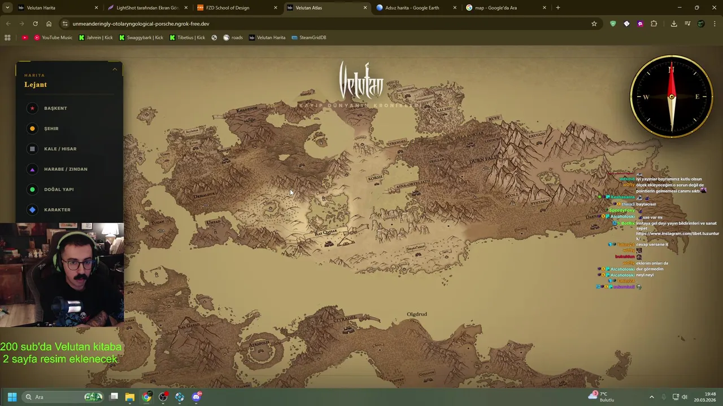Go forward in browser history
The width and height of the screenshot is (723, 406).
(21, 24)
